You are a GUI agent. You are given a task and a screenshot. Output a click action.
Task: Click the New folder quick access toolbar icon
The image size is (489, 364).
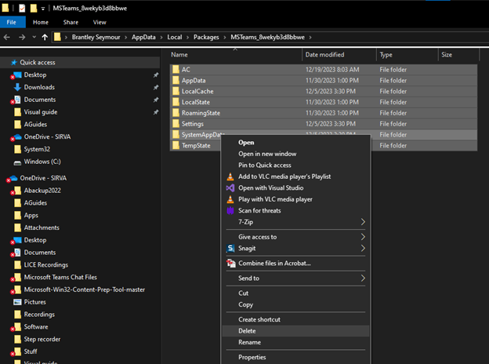(34, 9)
